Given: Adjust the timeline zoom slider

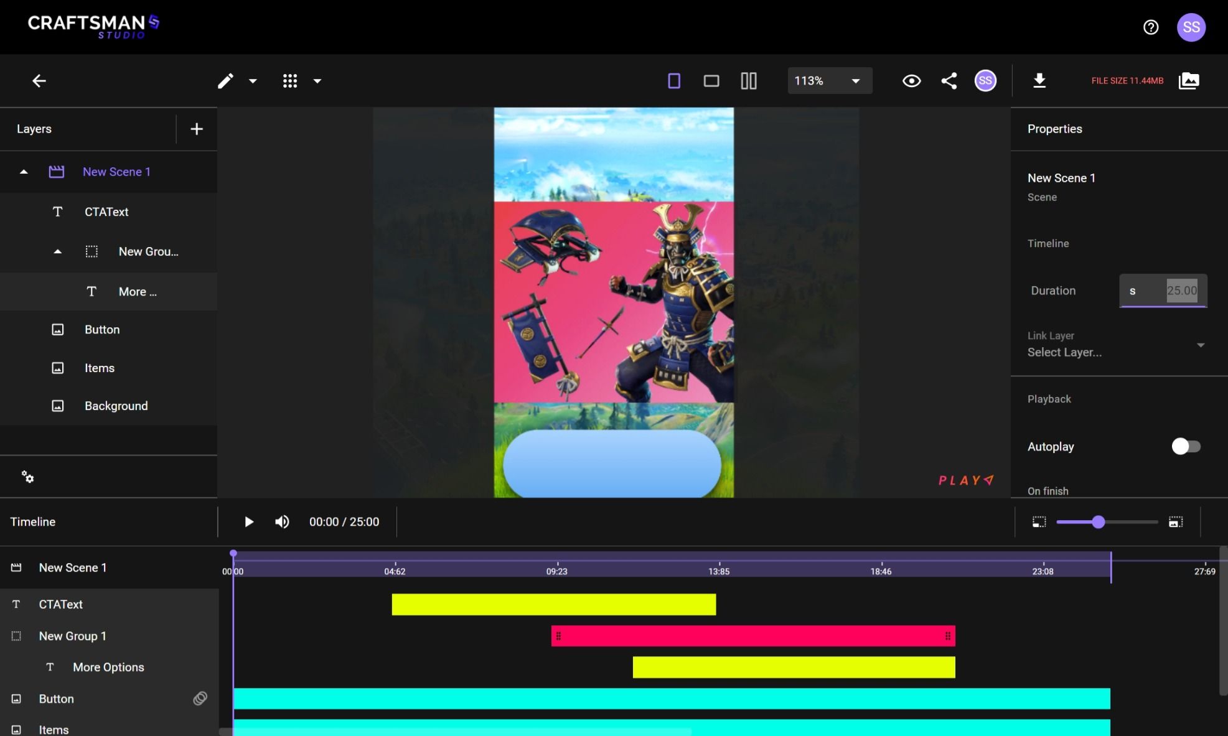Looking at the screenshot, I should point(1099,522).
